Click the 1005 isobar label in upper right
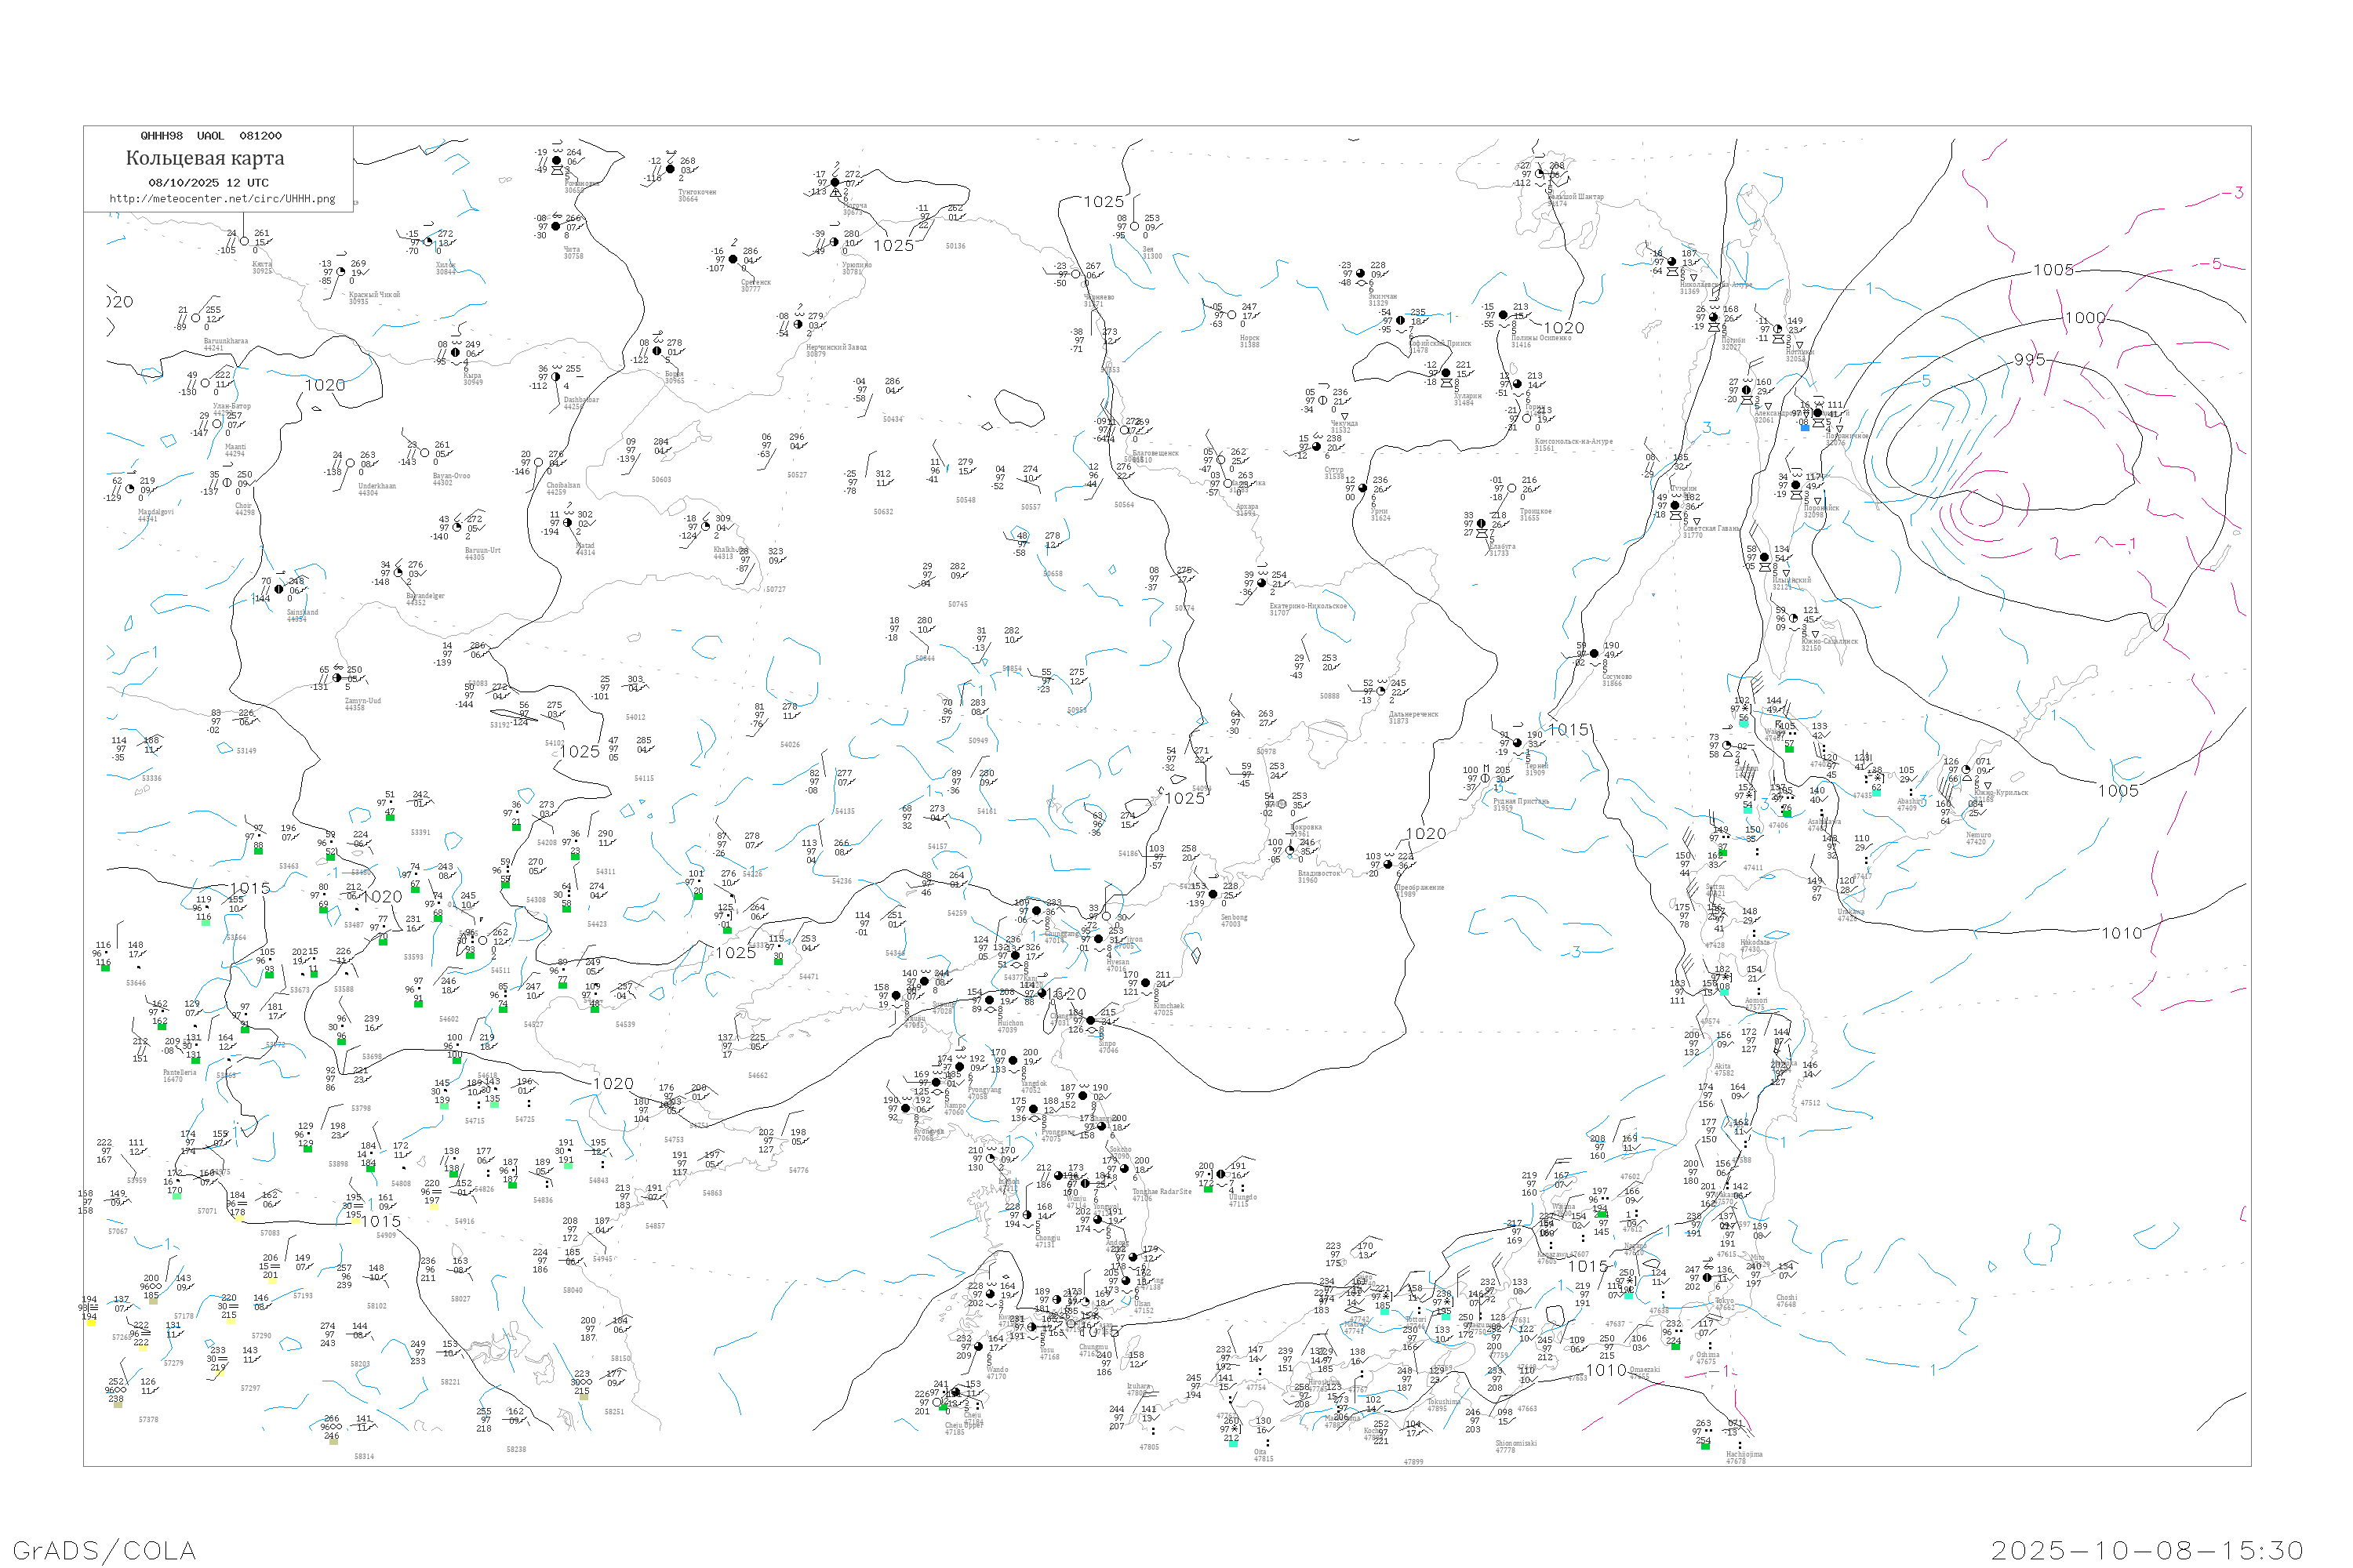Viewport: 2353px width, 1568px height. tap(2053, 270)
